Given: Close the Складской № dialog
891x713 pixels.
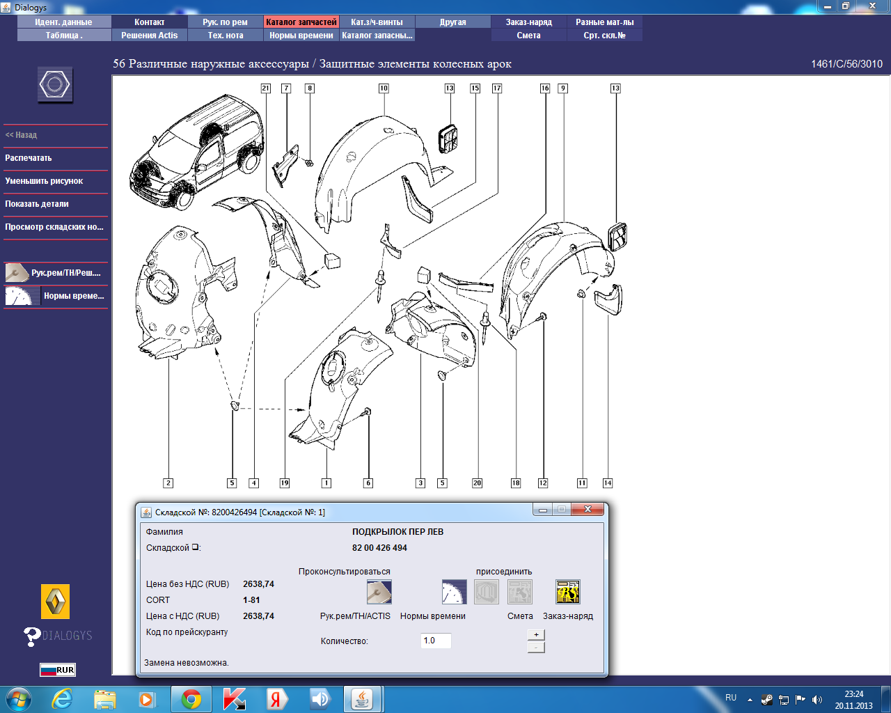Looking at the screenshot, I should click(x=588, y=510).
